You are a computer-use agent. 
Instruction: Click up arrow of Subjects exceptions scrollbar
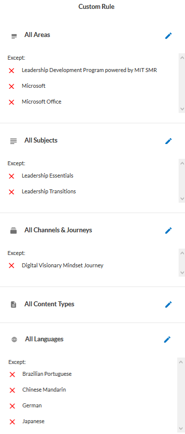182,163
